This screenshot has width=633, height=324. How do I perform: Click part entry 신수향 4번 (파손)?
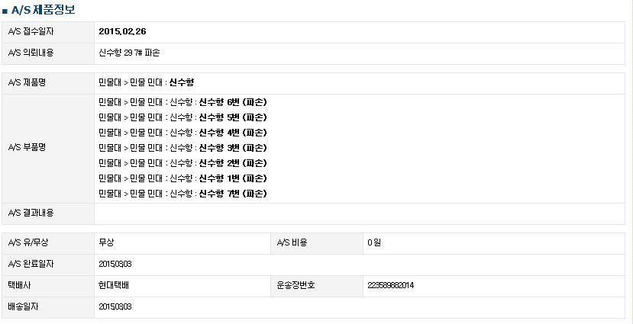(x=233, y=133)
